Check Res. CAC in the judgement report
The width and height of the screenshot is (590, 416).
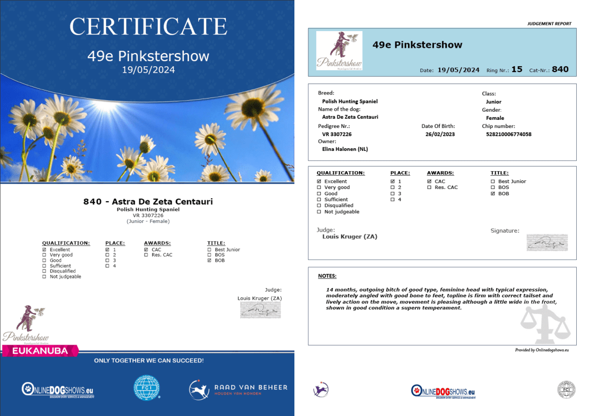[x=429, y=188]
